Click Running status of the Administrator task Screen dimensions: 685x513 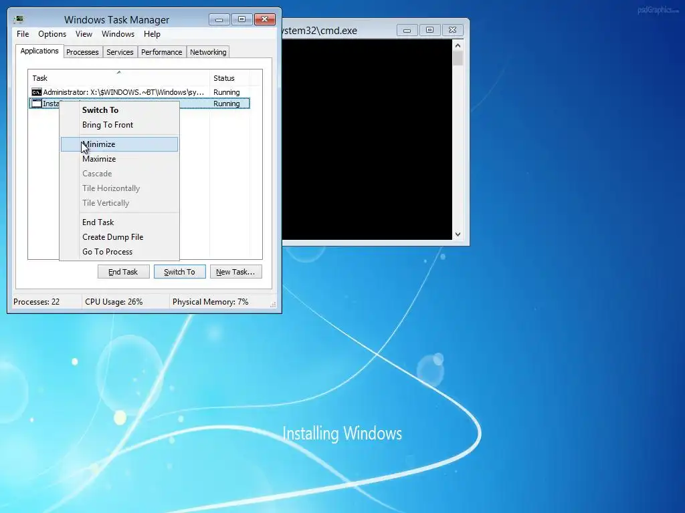pos(226,92)
